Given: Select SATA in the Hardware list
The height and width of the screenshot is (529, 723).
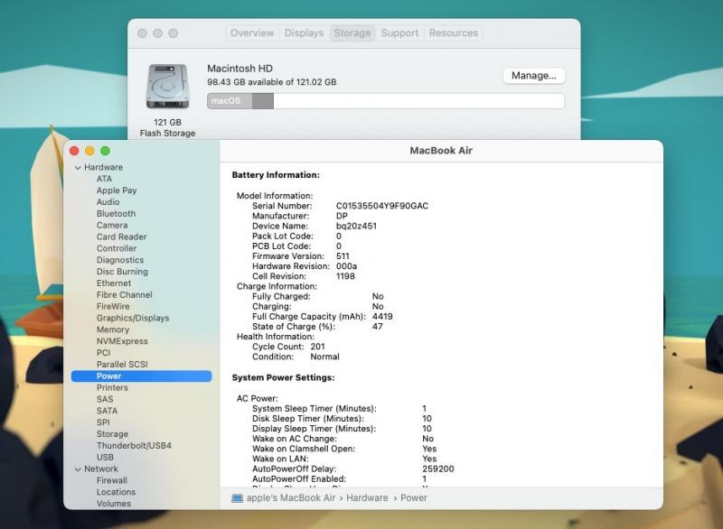Looking at the screenshot, I should [x=107, y=411].
